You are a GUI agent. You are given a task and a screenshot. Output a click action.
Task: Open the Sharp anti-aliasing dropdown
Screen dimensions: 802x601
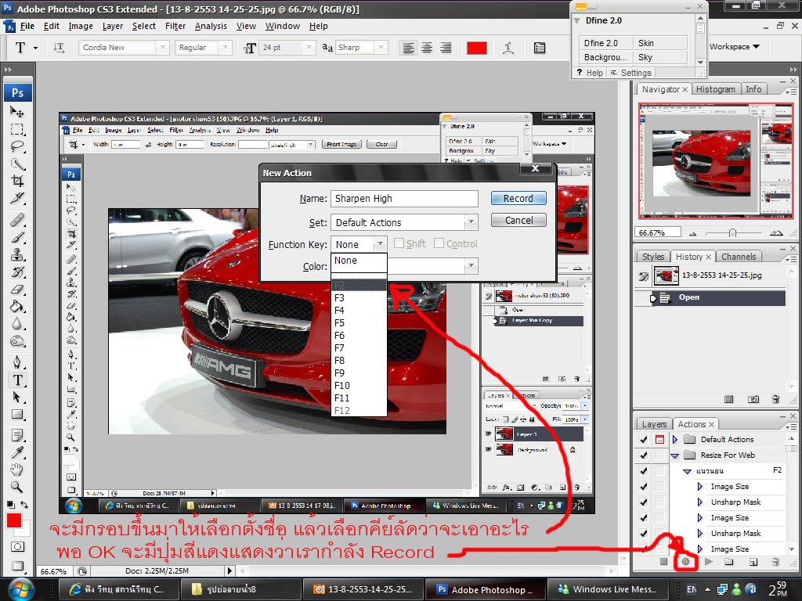click(381, 48)
